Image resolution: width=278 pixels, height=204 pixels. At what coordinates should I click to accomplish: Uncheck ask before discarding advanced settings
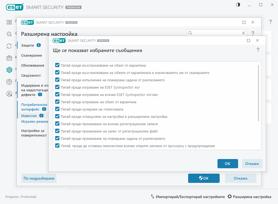point(57,116)
